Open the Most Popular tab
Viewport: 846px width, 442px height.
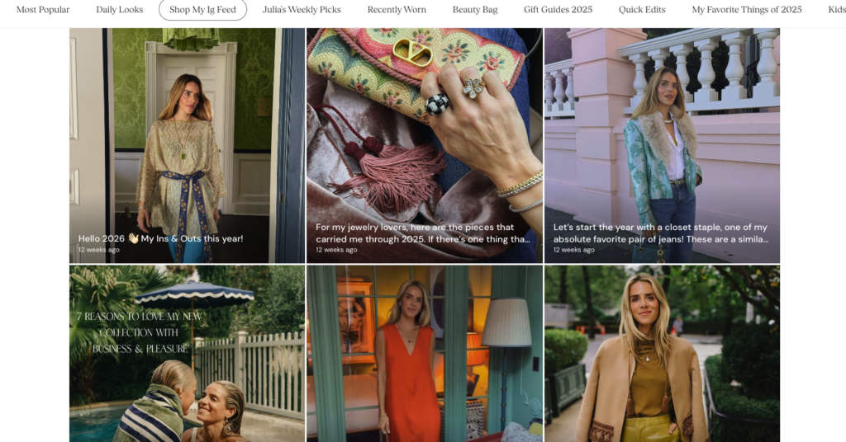click(x=43, y=10)
